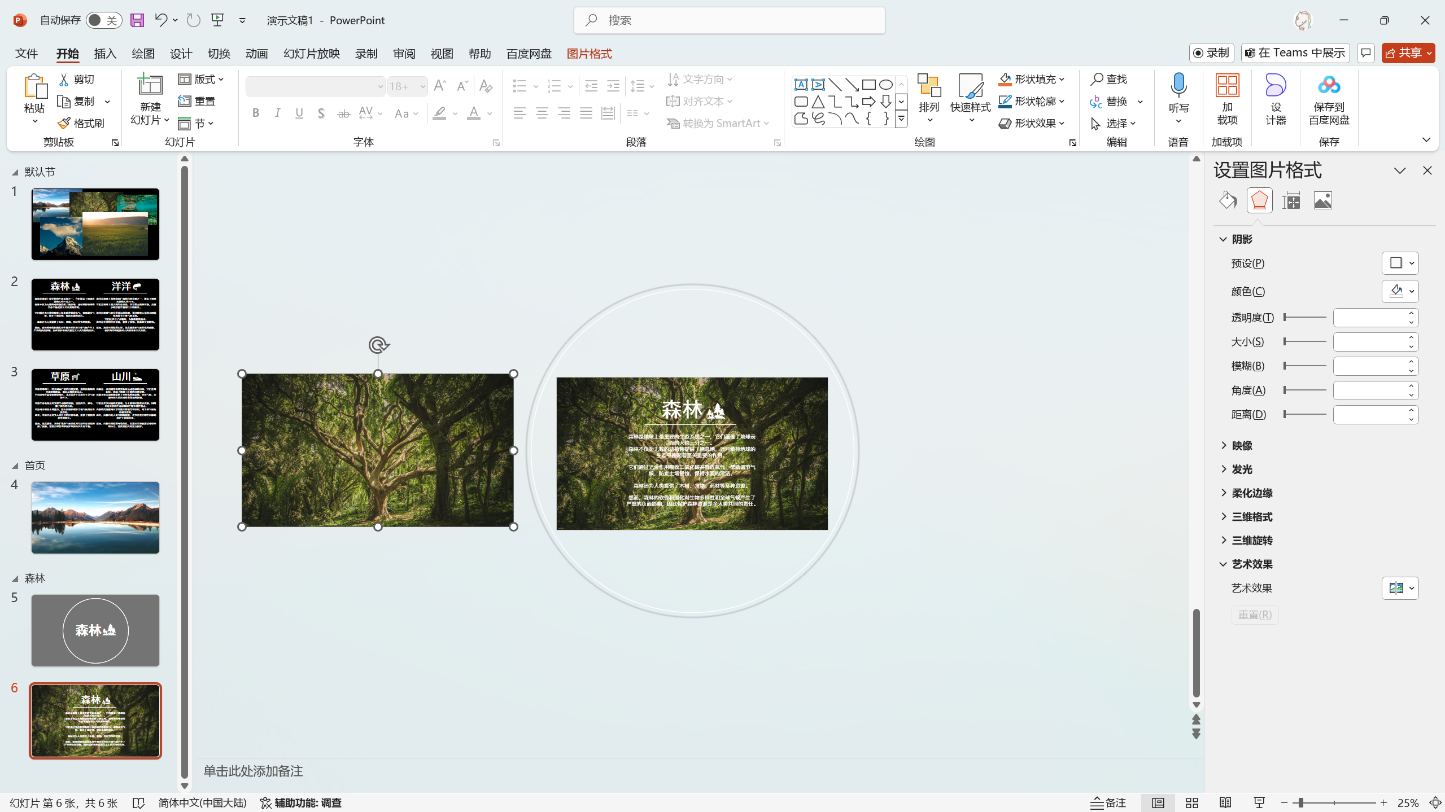
Task: Open shadow Presets (预设) dropdown
Action: point(1400,263)
